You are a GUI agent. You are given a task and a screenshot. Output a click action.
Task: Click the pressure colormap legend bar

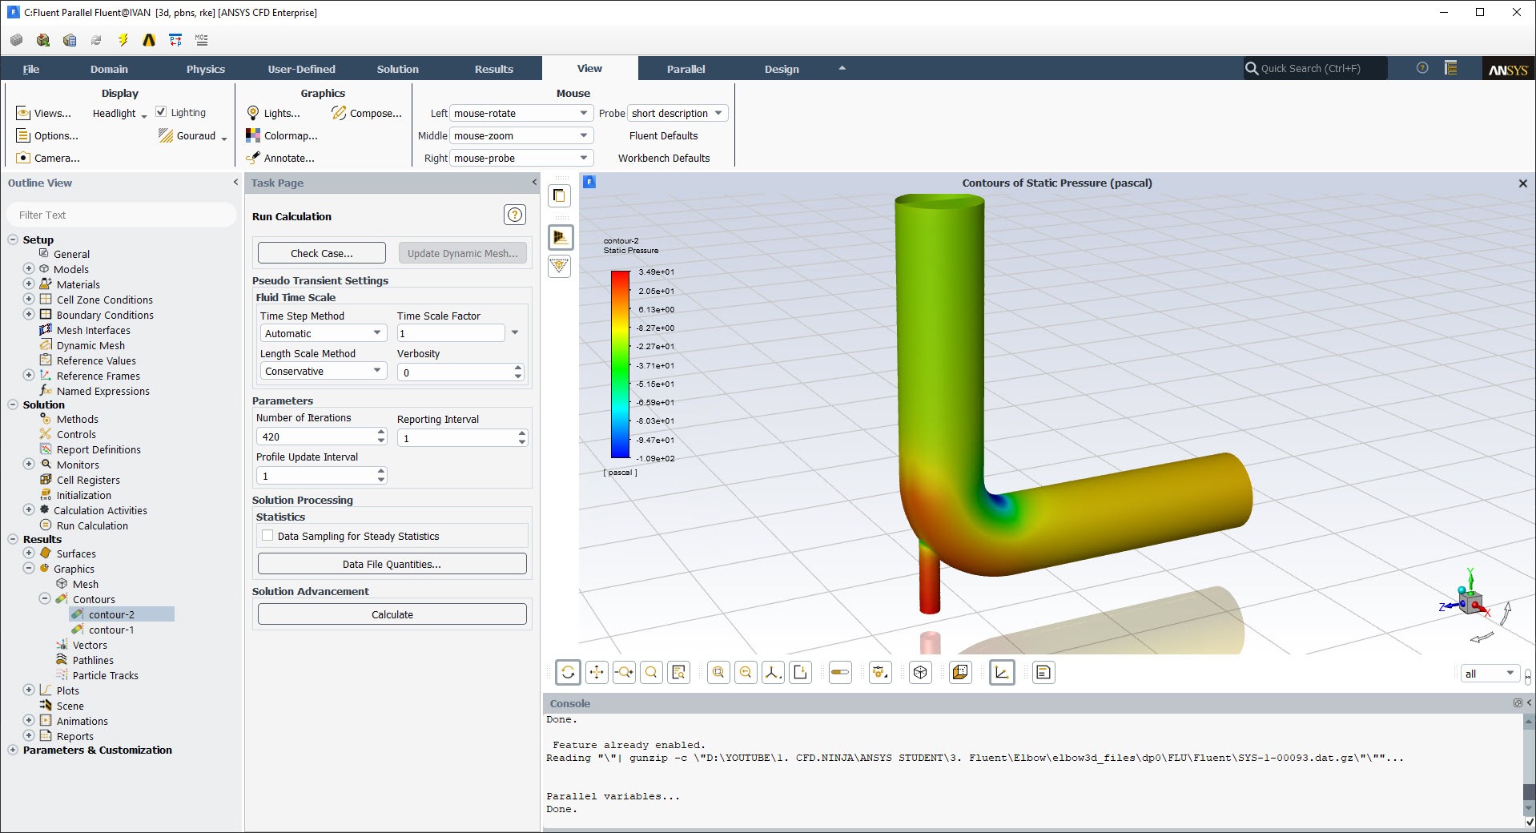620,364
